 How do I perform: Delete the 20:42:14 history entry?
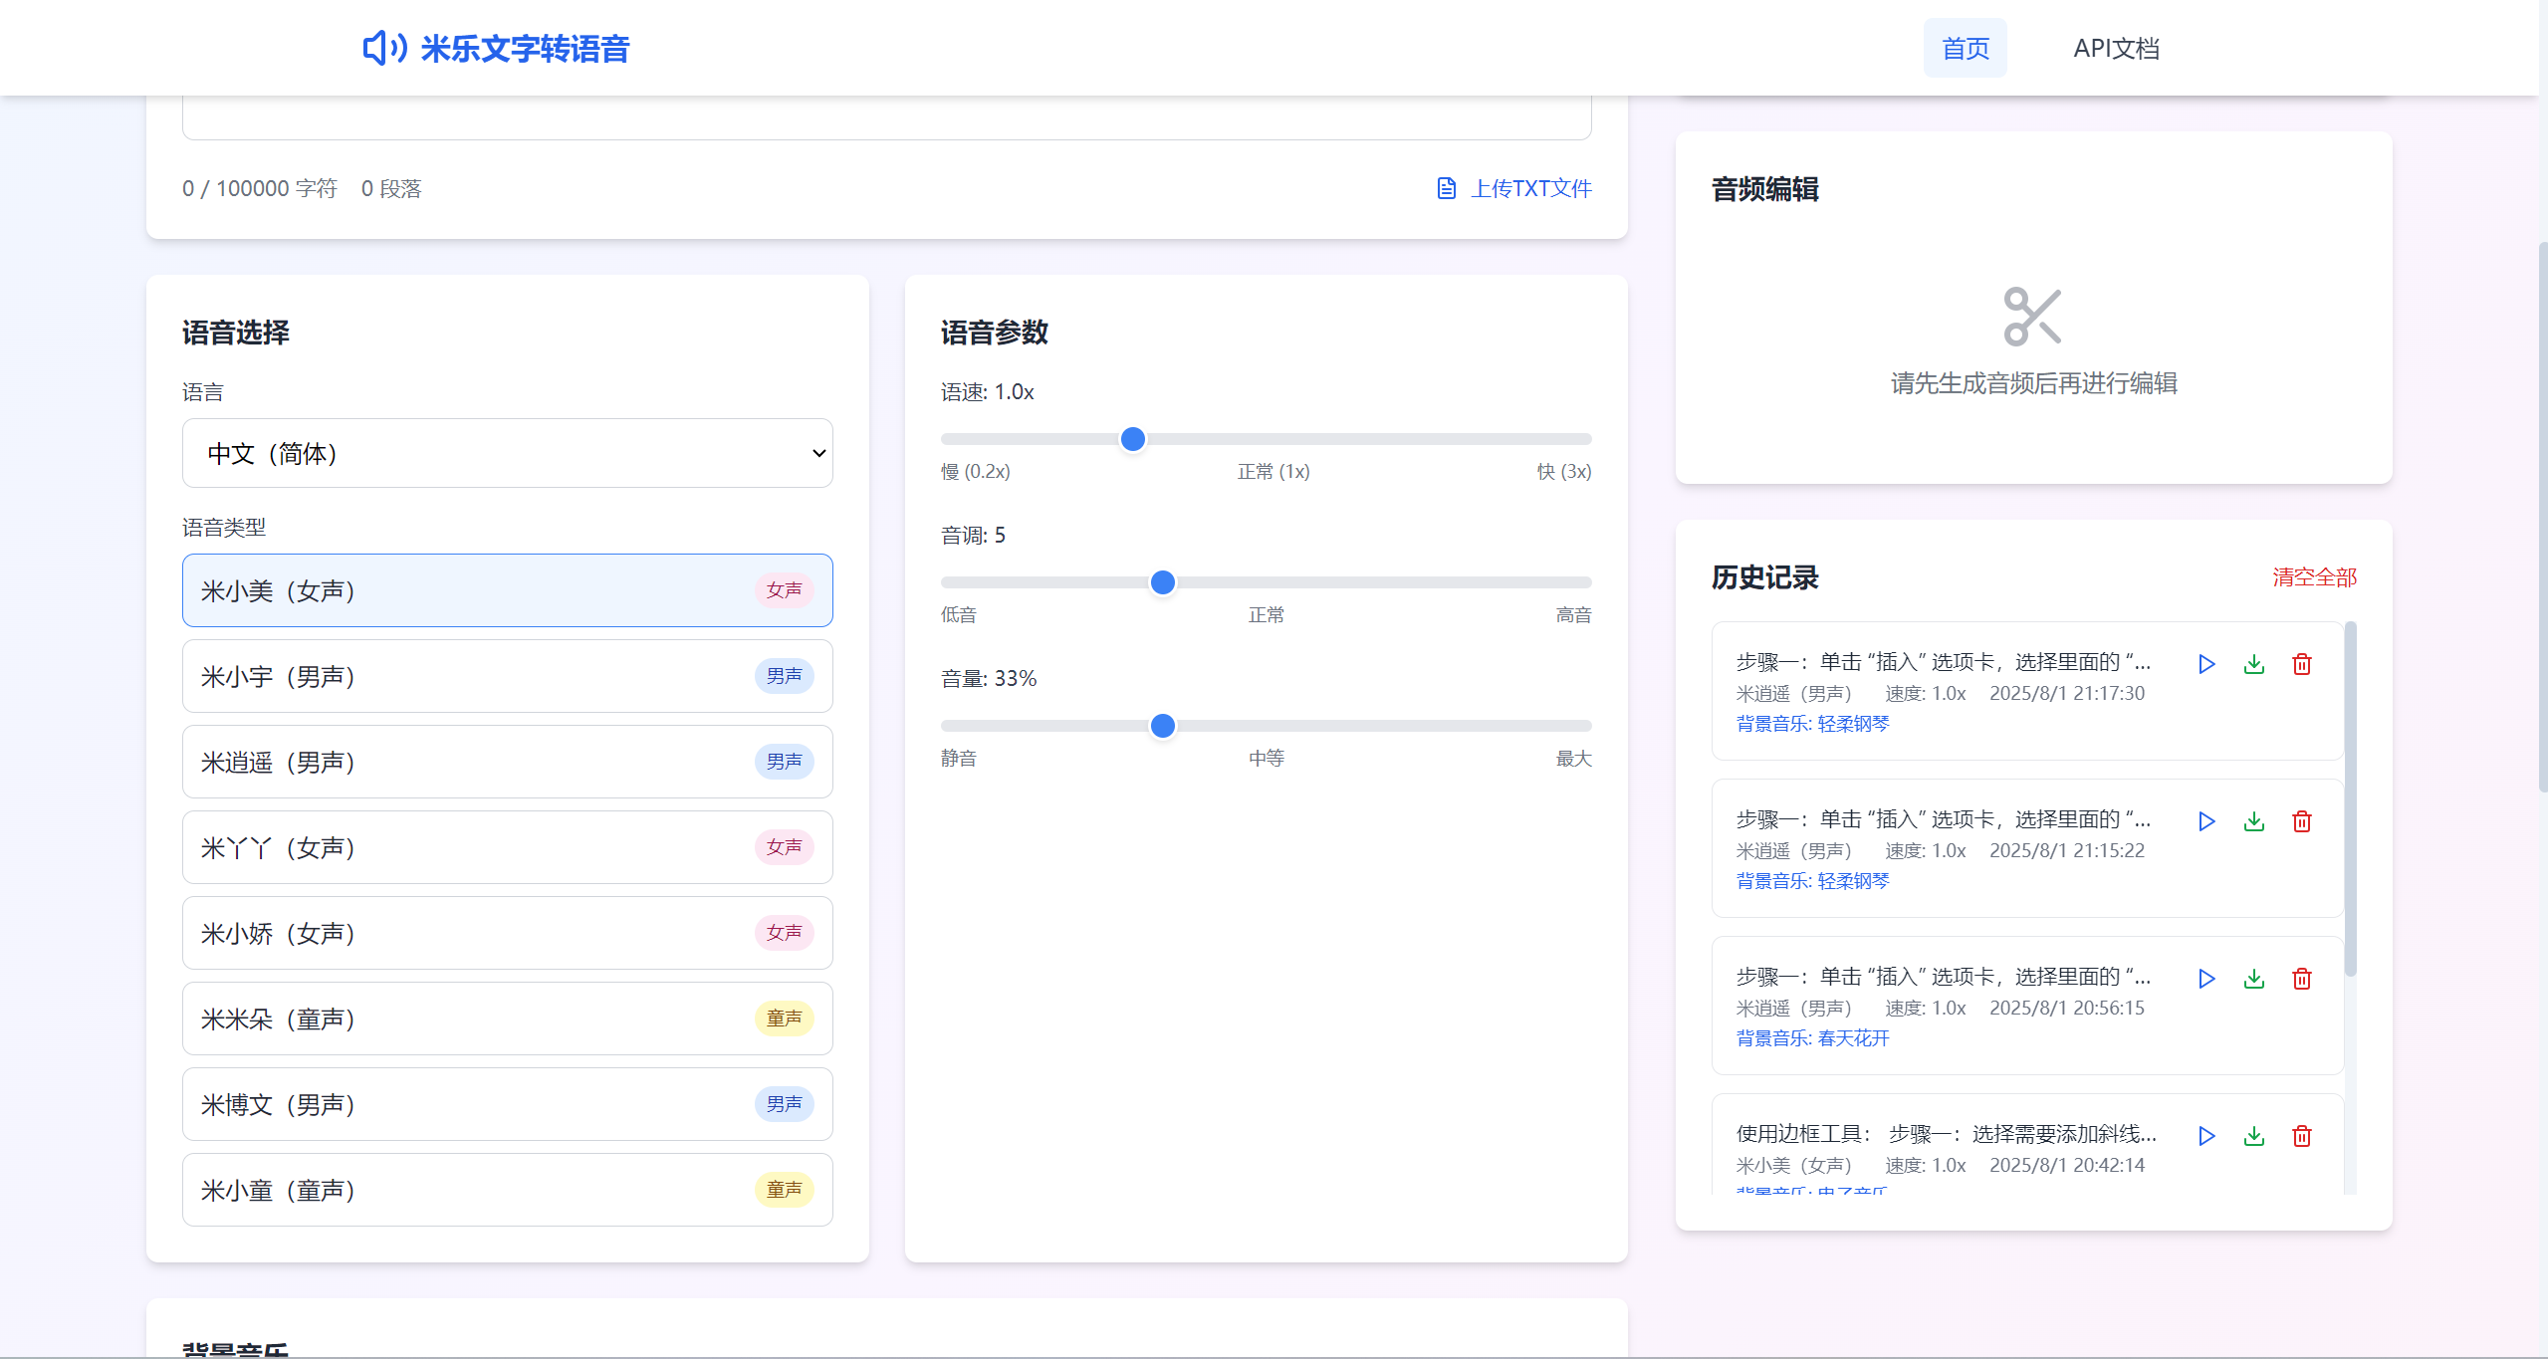2302,1136
